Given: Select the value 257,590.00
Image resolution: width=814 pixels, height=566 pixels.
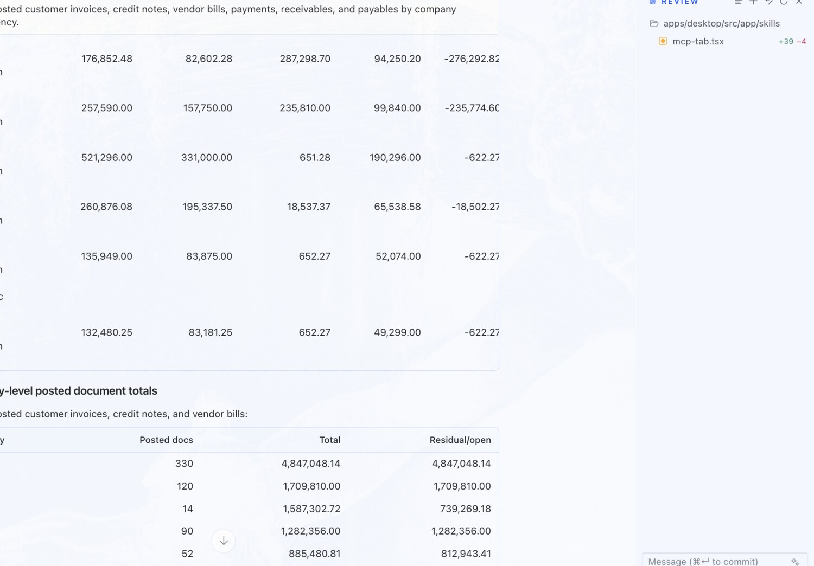Looking at the screenshot, I should pyautogui.click(x=107, y=108).
